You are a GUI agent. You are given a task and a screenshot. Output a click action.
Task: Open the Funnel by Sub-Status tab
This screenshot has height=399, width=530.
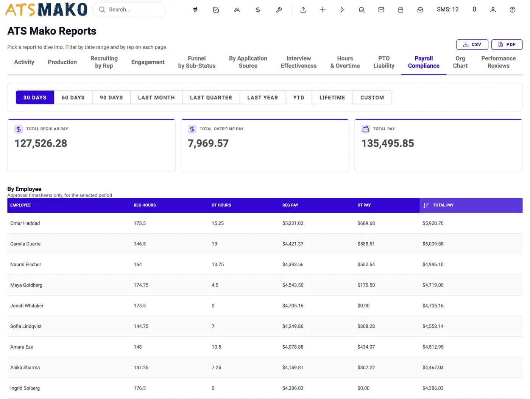[x=197, y=62]
